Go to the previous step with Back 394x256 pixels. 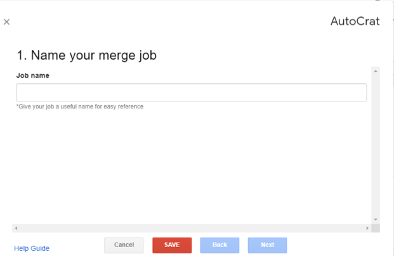click(x=220, y=245)
